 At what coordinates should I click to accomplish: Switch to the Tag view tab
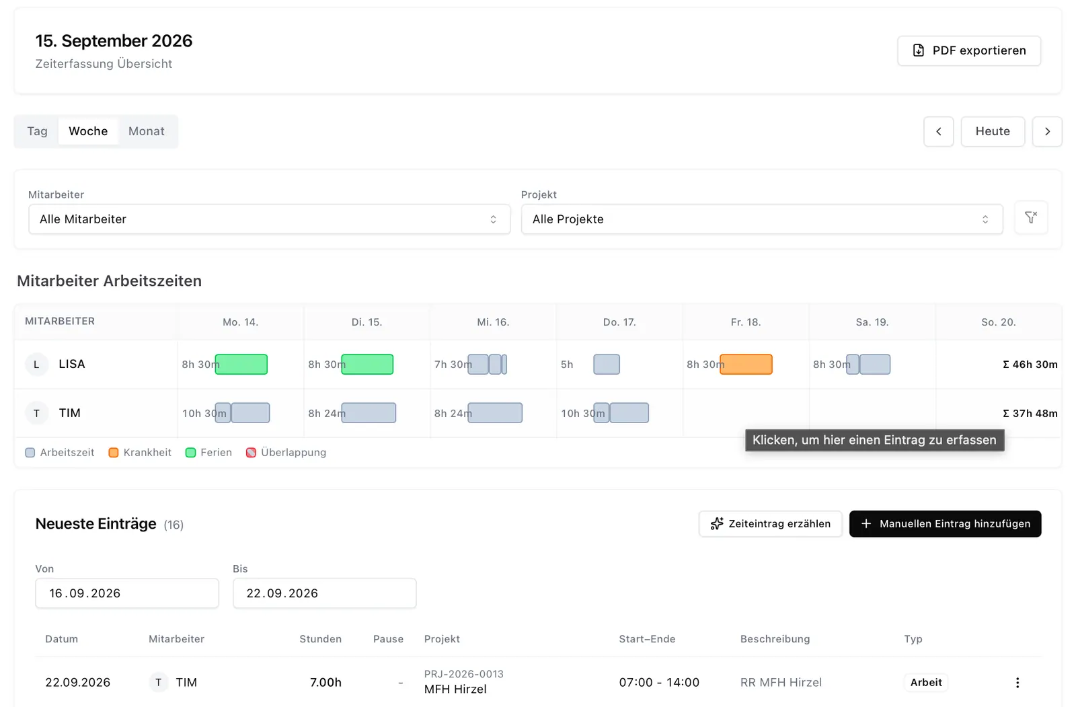tap(38, 131)
